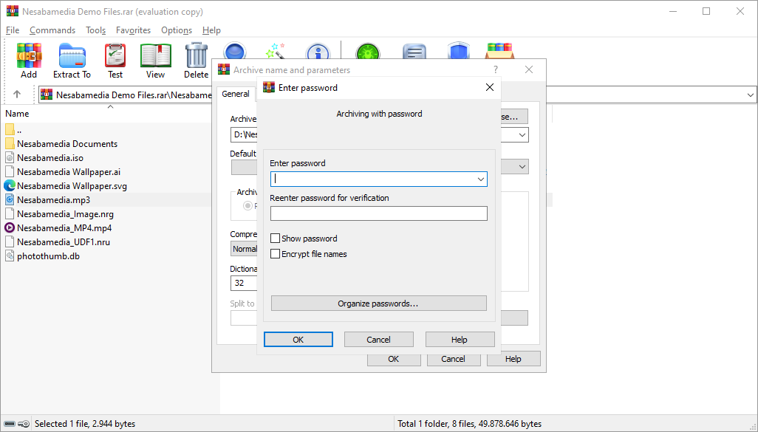Open the address bar path dropdown

click(751, 95)
